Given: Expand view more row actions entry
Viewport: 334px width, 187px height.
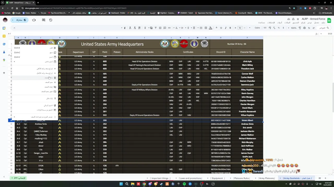Looking at the screenshot, I should click(x=35, y=117).
